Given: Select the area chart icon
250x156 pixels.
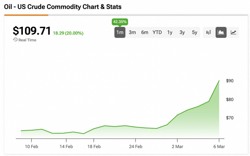Looking at the screenshot, I should pos(221,32).
